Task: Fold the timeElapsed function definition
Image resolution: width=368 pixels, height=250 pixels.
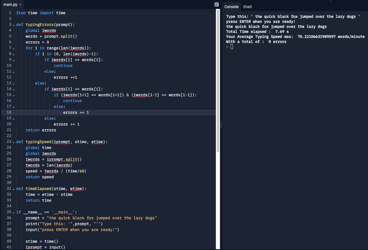Action: (13, 189)
